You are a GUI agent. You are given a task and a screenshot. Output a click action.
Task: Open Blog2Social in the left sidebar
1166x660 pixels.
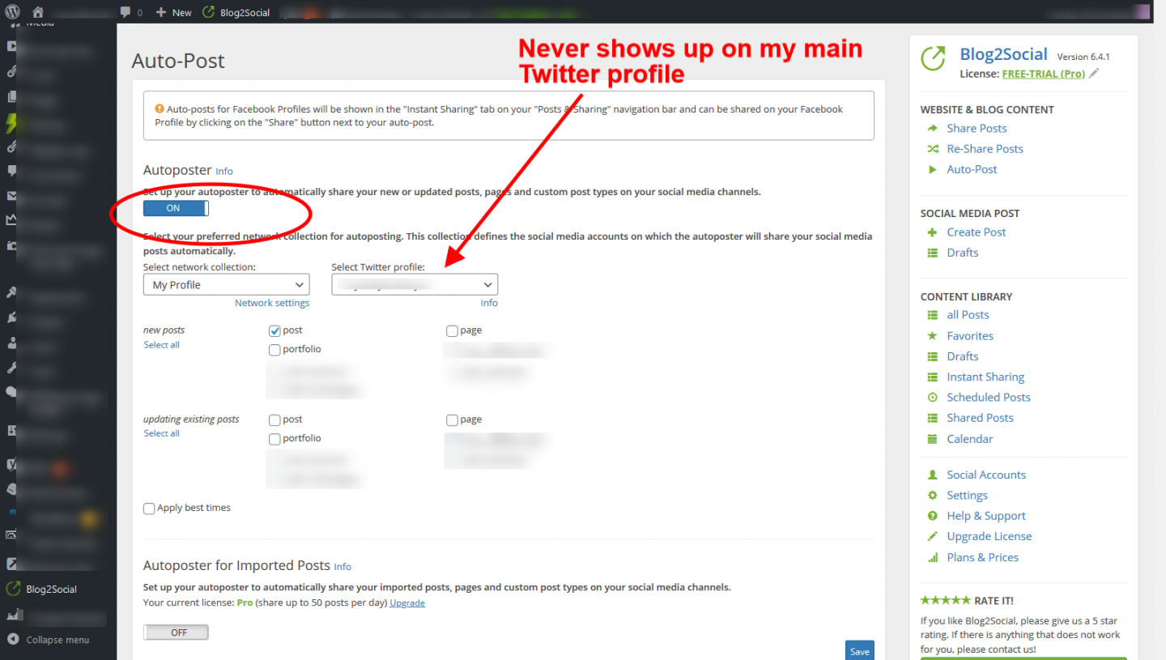point(51,589)
